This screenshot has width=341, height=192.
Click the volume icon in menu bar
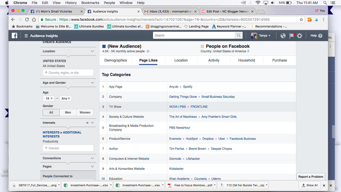tap(273, 3)
